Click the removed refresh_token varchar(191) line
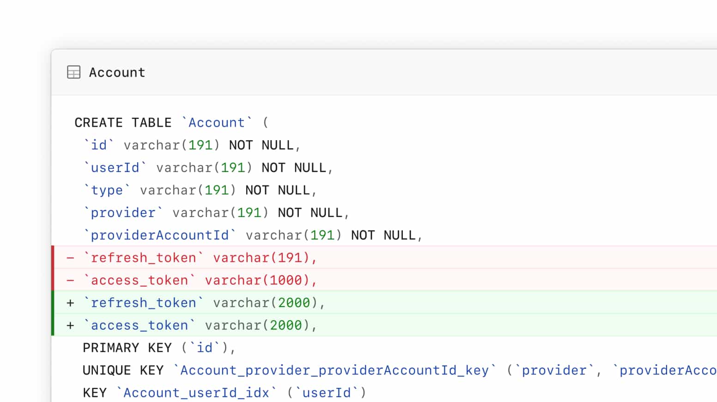 click(x=384, y=257)
